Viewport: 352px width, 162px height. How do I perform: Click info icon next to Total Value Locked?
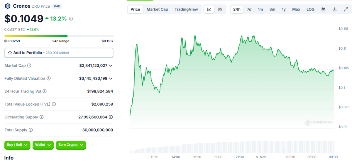[54, 104]
